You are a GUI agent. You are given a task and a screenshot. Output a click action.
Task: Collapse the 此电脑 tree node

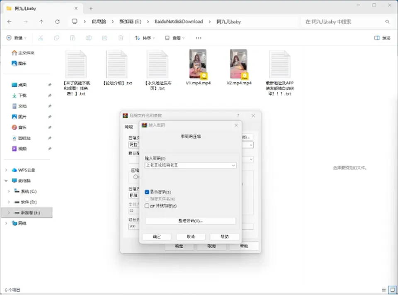point(6,181)
